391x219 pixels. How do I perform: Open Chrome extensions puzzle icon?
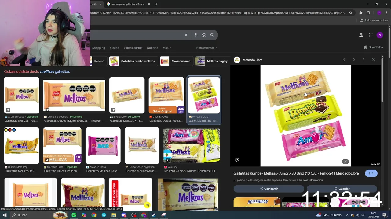pos(368,13)
